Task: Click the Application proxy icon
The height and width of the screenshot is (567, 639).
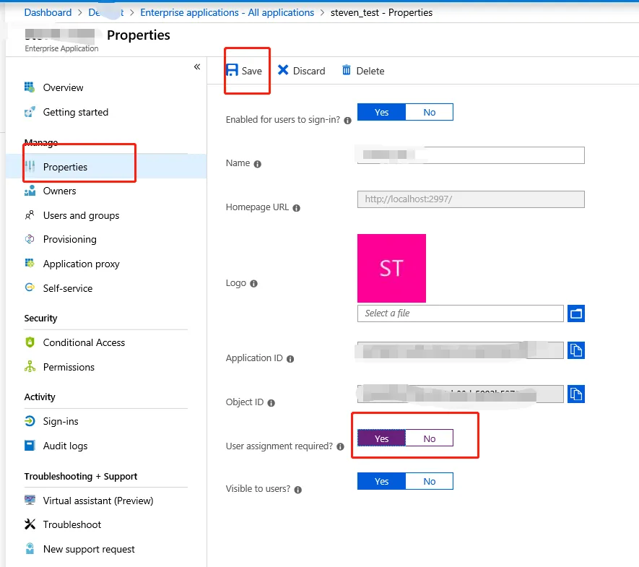Action: click(30, 263)
